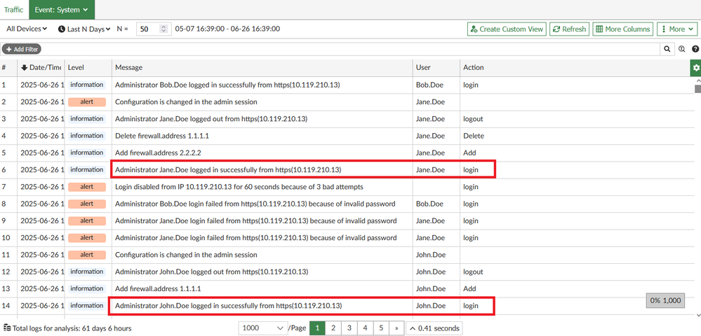Open the advanced search magnifier icon beside search
The height and width of the screenshot is (336, 701).
pyautogui.click(x=682, y=49)
